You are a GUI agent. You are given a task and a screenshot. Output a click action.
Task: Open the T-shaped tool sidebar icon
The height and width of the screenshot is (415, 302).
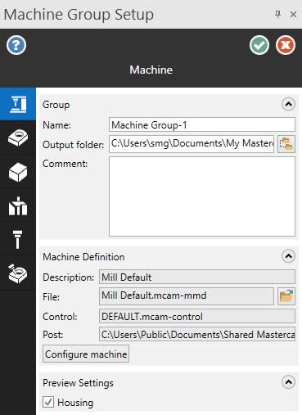18,239
